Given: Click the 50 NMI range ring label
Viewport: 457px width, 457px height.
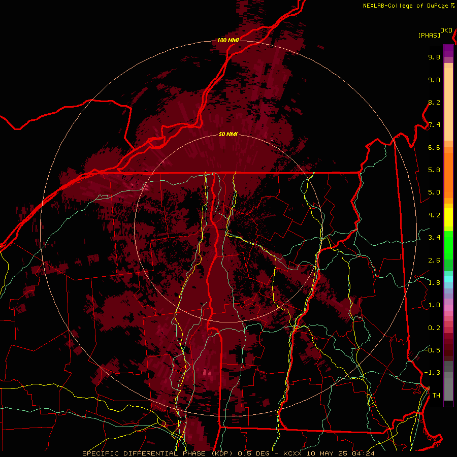Looking at the screenshot, I should pyautogui.click(x=228, y=134).
